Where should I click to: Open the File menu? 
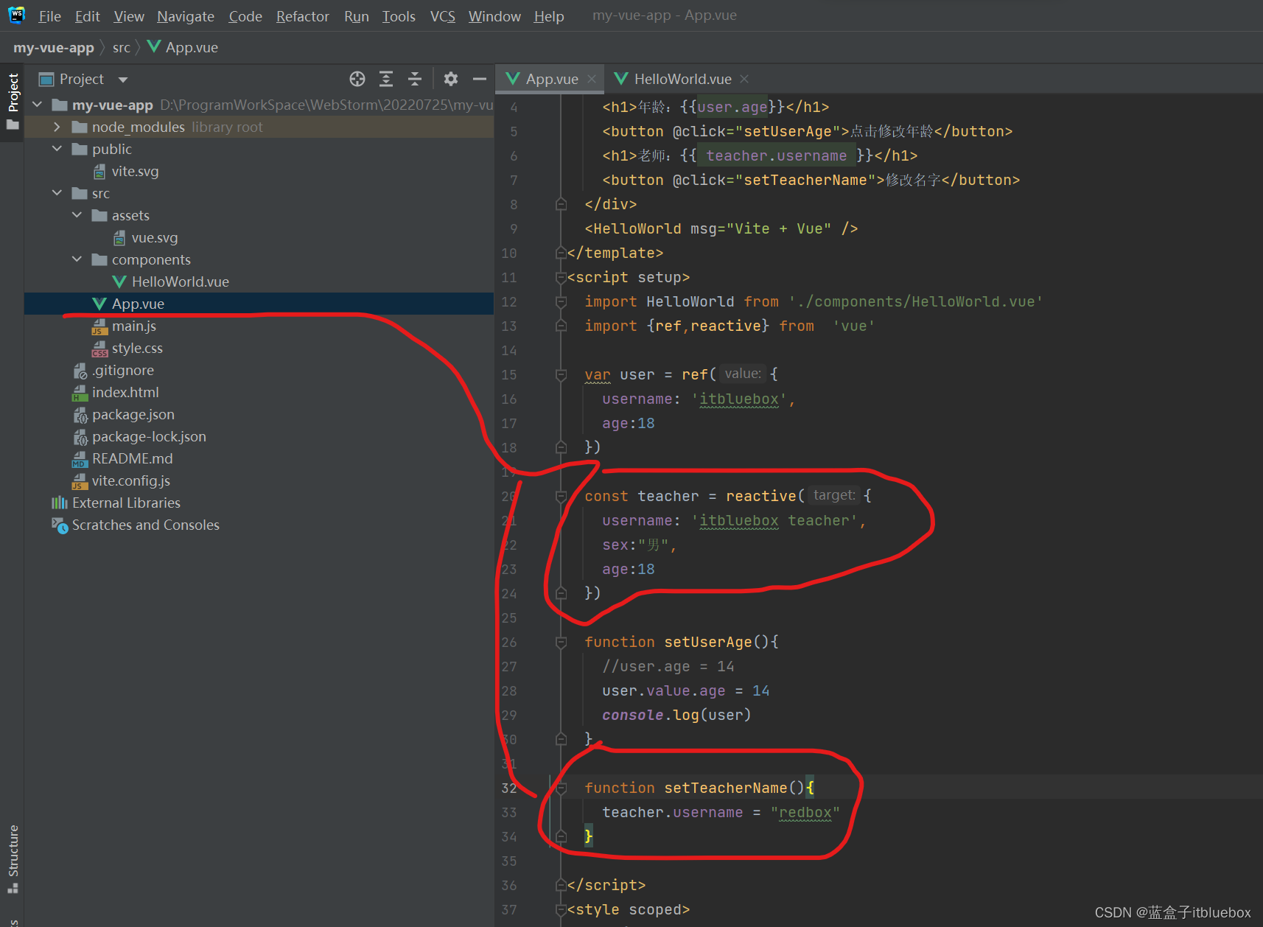point(49,16)
